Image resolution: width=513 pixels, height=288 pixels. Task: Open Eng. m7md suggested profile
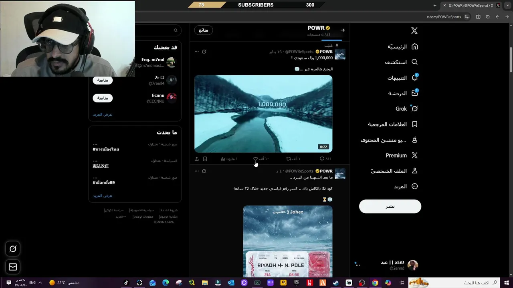[x=153, y=60]
